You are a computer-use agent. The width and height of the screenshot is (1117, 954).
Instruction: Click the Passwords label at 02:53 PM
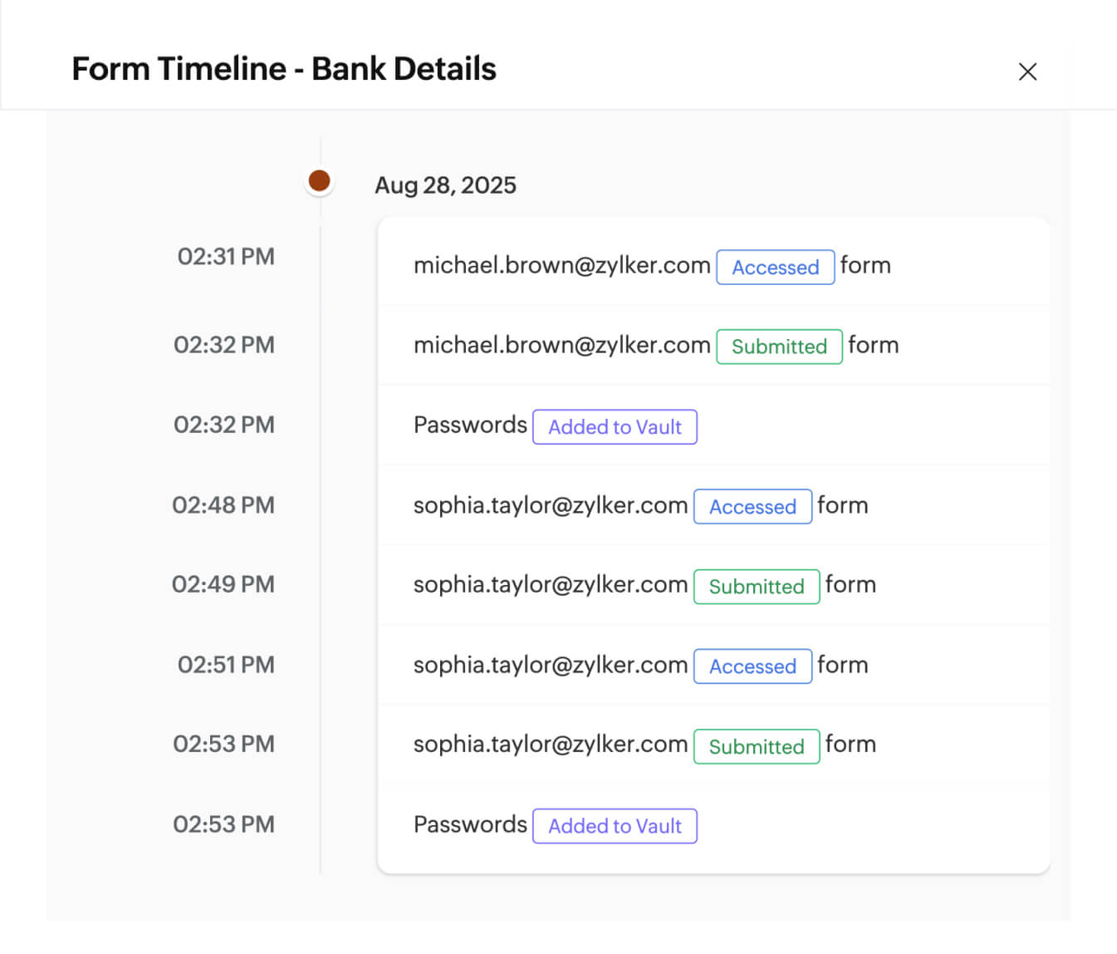469,824
